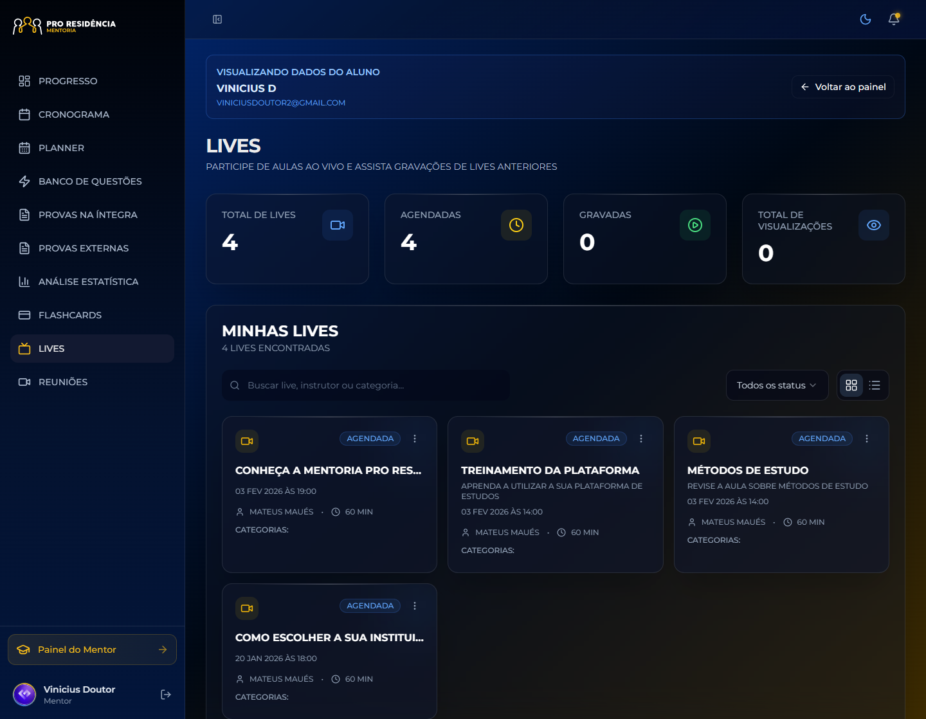Click the Vinicius Doutor avatar
The height and width of the screenshot is (719, 926).
[x=24, y=695]
